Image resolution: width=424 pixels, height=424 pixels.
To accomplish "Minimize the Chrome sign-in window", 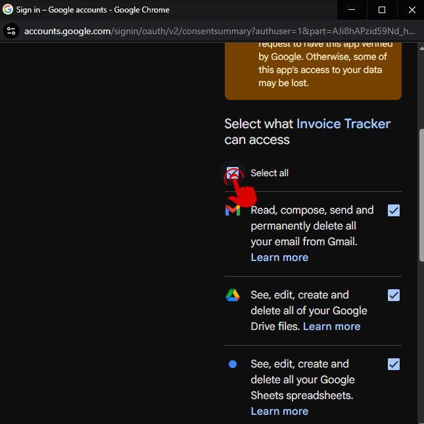I will tap(352, 10).
